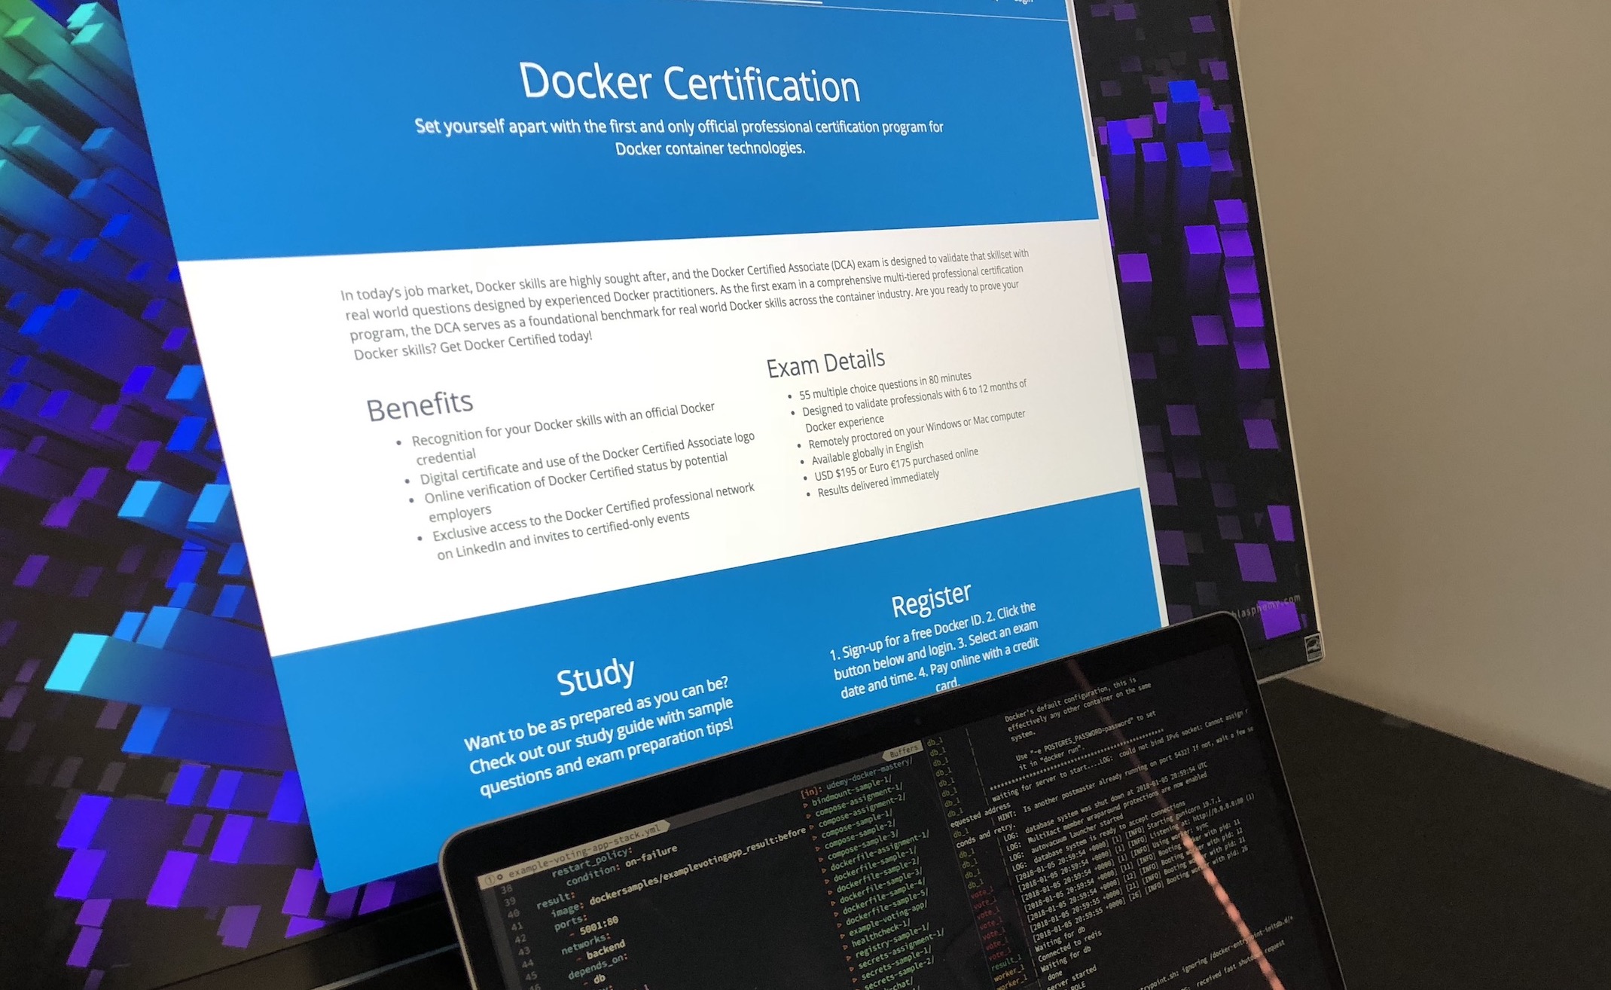This screenshot has height=990, width=1611.
Task: Click the 'Available globally in English' bullet
Action: (x=867, y=454)
